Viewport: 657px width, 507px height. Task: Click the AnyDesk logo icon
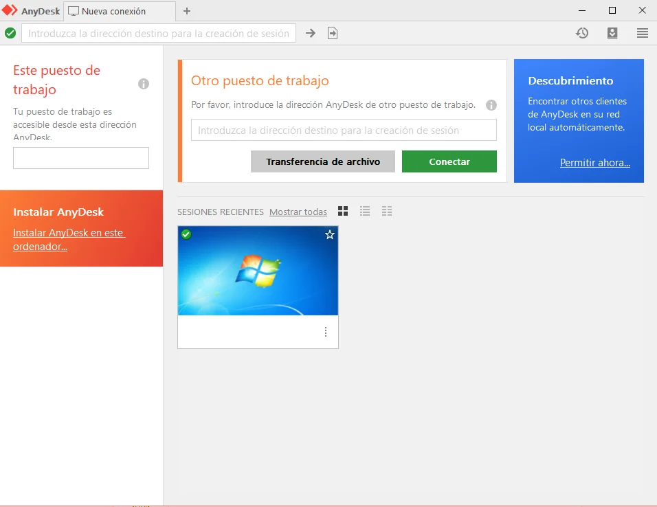click(x=10, y=10)
